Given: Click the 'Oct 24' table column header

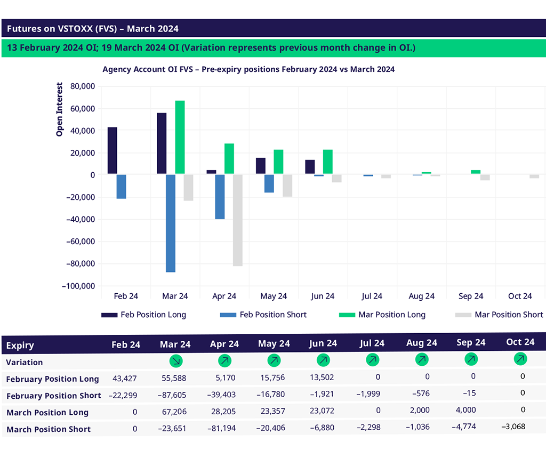Looking at the screenshot, I should 520,342.
